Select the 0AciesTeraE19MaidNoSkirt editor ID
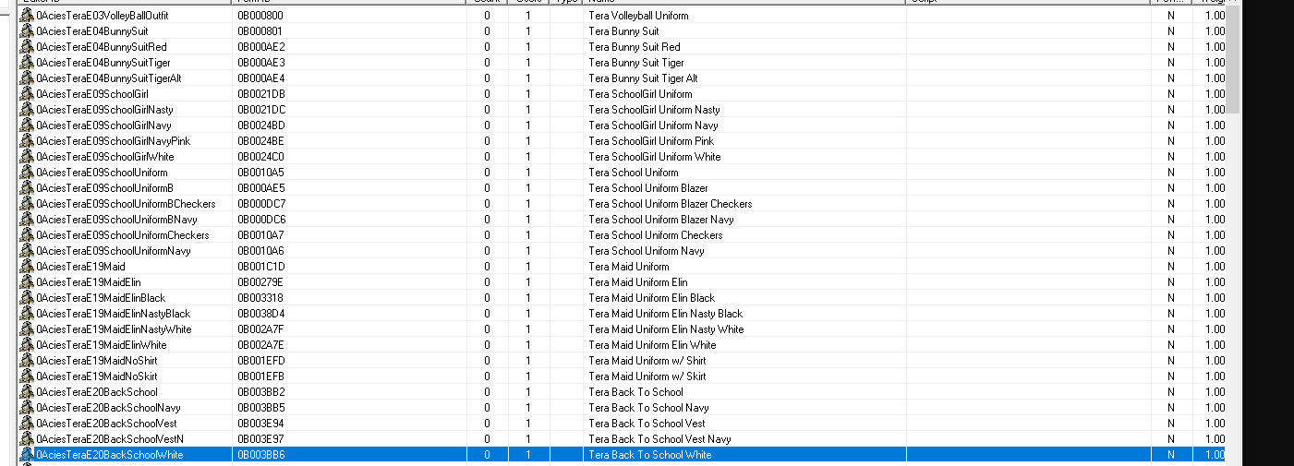Image resolution: width=1294 pixels, height=466 pixels. coord(97,376)
